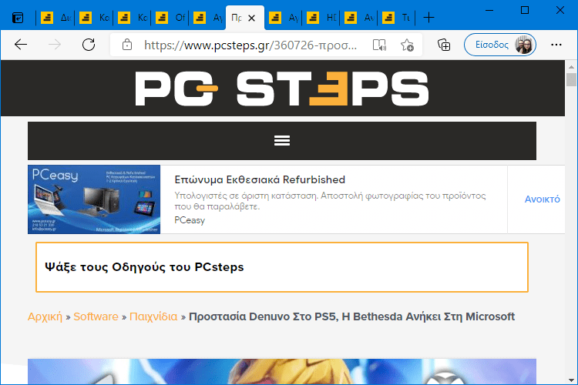578x385 pixels.
Task: Open a new tab with plus button
Action: click(x=428, y=17)
